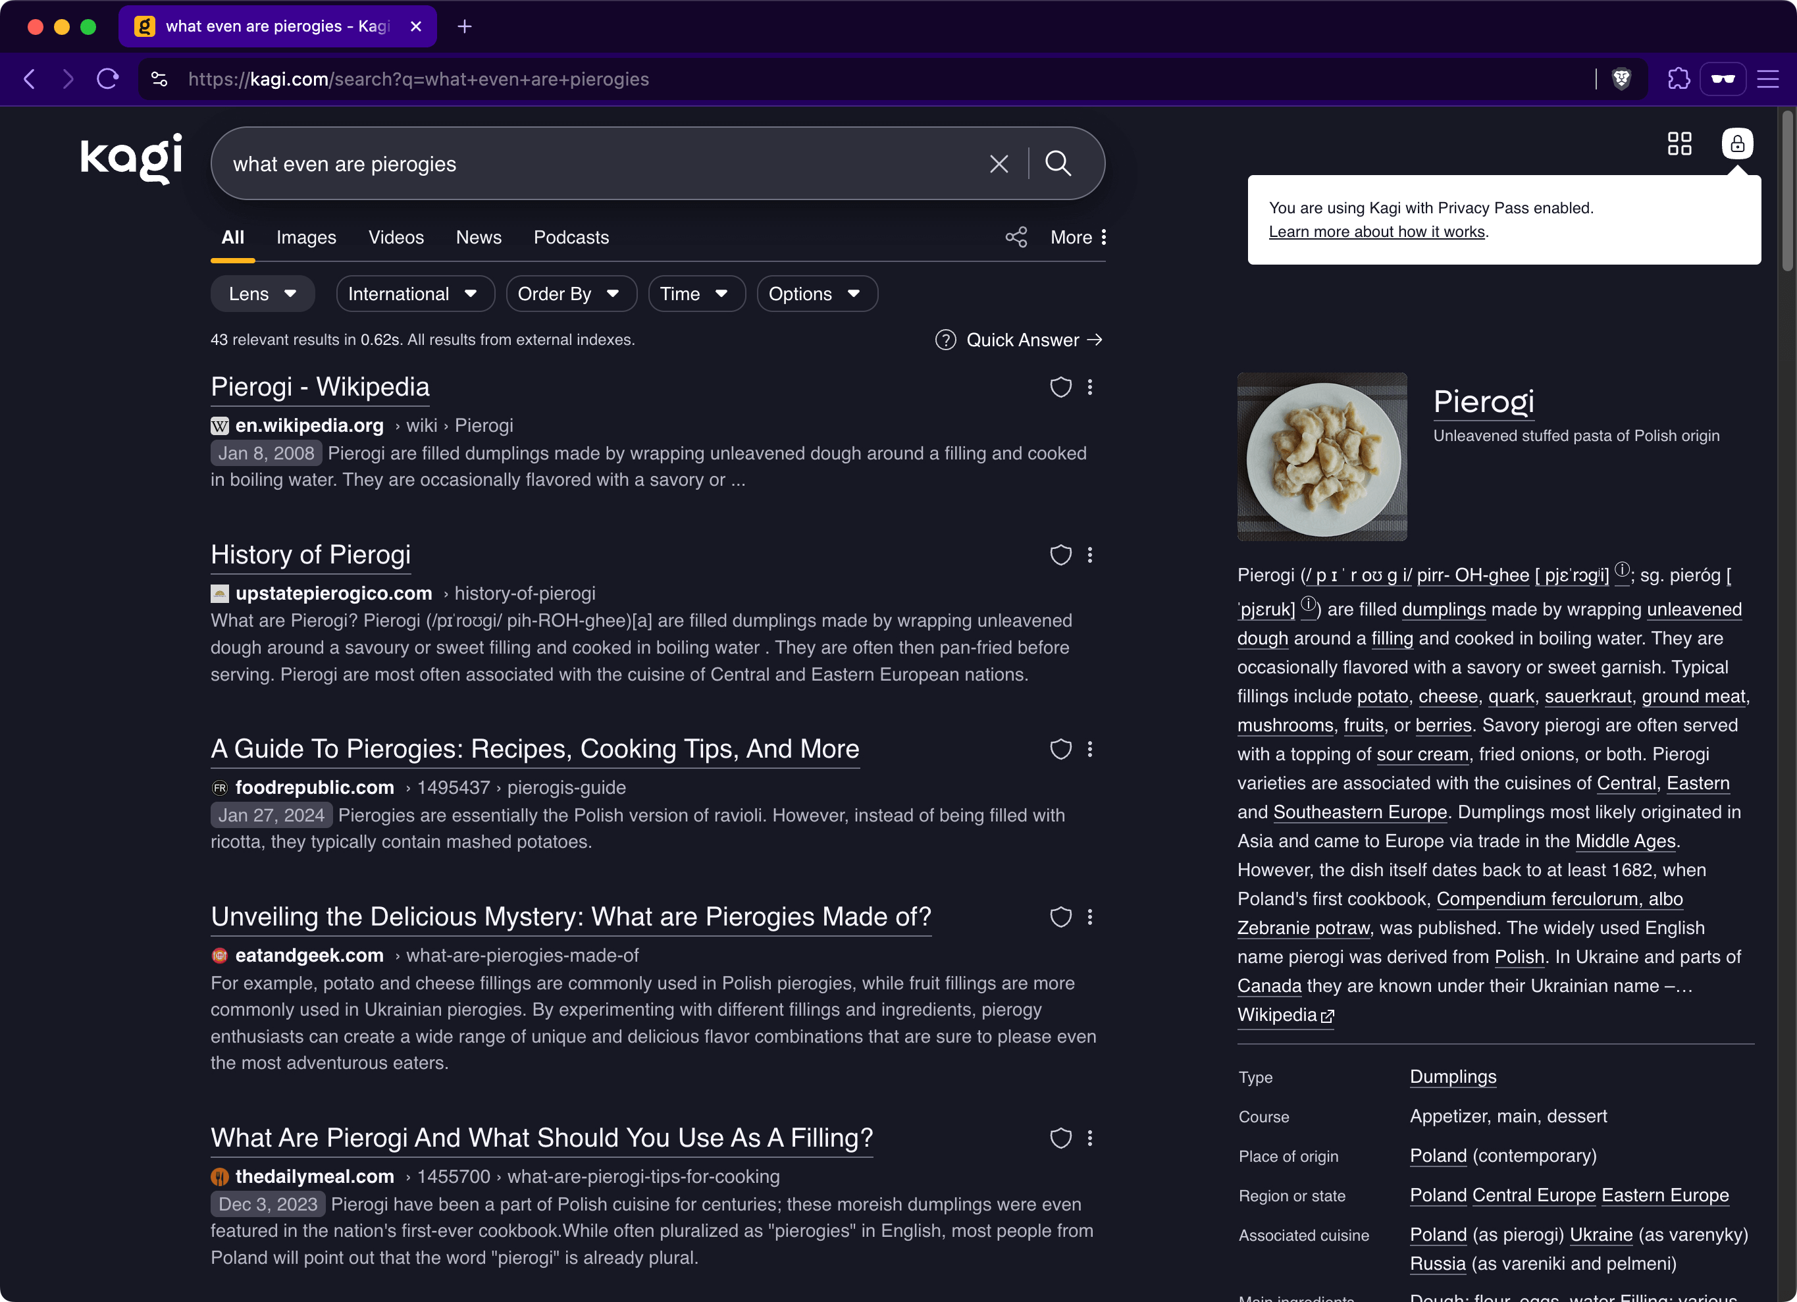Click shield icon for What Are Pierogi result
Screen dimensions: 1797x1302
[x=1060, y=1138]
